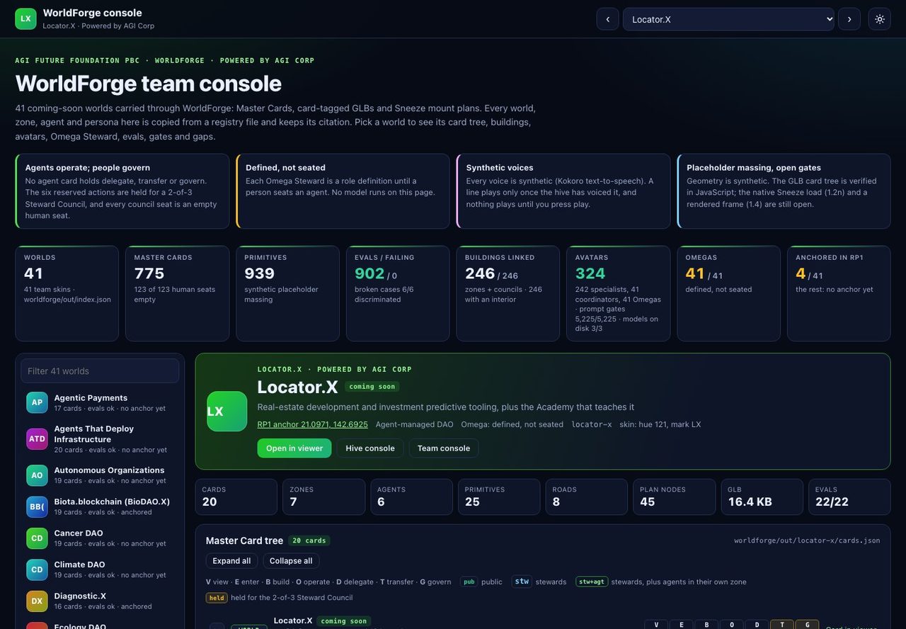906x629 pixels.
Task: Open Agentic Payments world entry
Action: 100,402
